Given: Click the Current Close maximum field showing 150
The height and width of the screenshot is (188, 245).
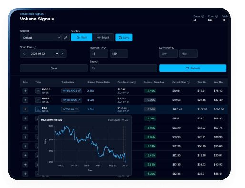Looking at the screenshot, I should (119, 54).
